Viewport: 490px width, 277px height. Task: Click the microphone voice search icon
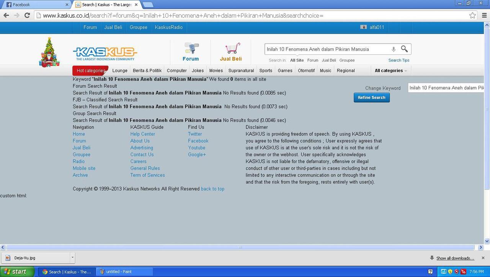point(393,49)
